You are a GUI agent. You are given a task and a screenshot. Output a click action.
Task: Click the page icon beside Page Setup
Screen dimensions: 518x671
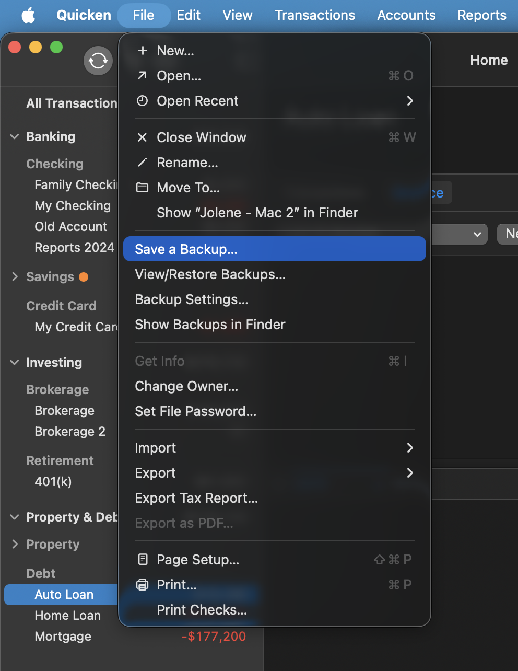142,560
